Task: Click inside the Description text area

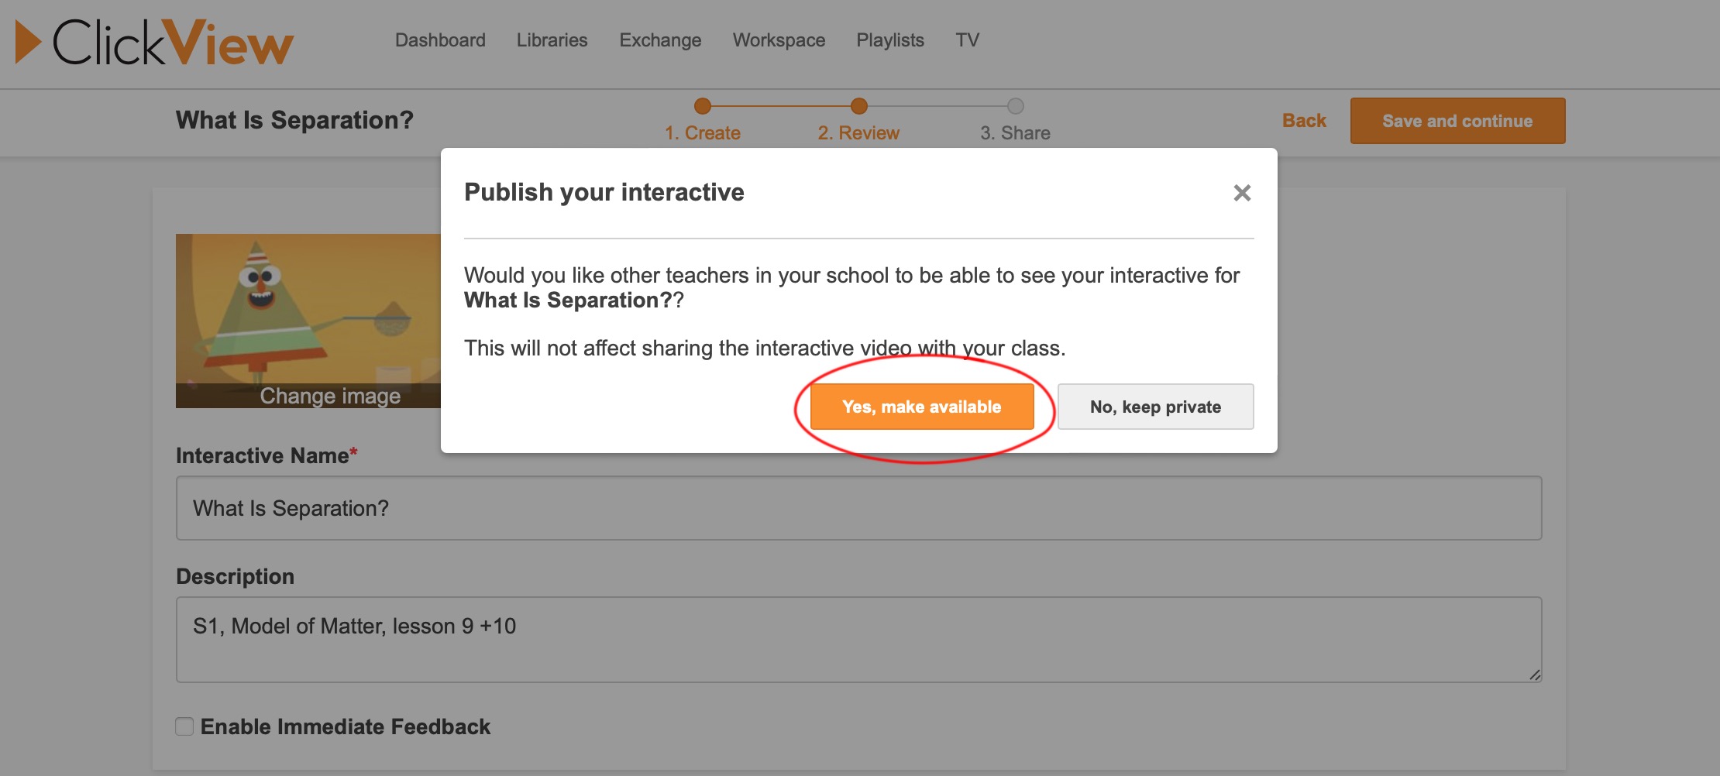Action: click(x=858, y=639)
